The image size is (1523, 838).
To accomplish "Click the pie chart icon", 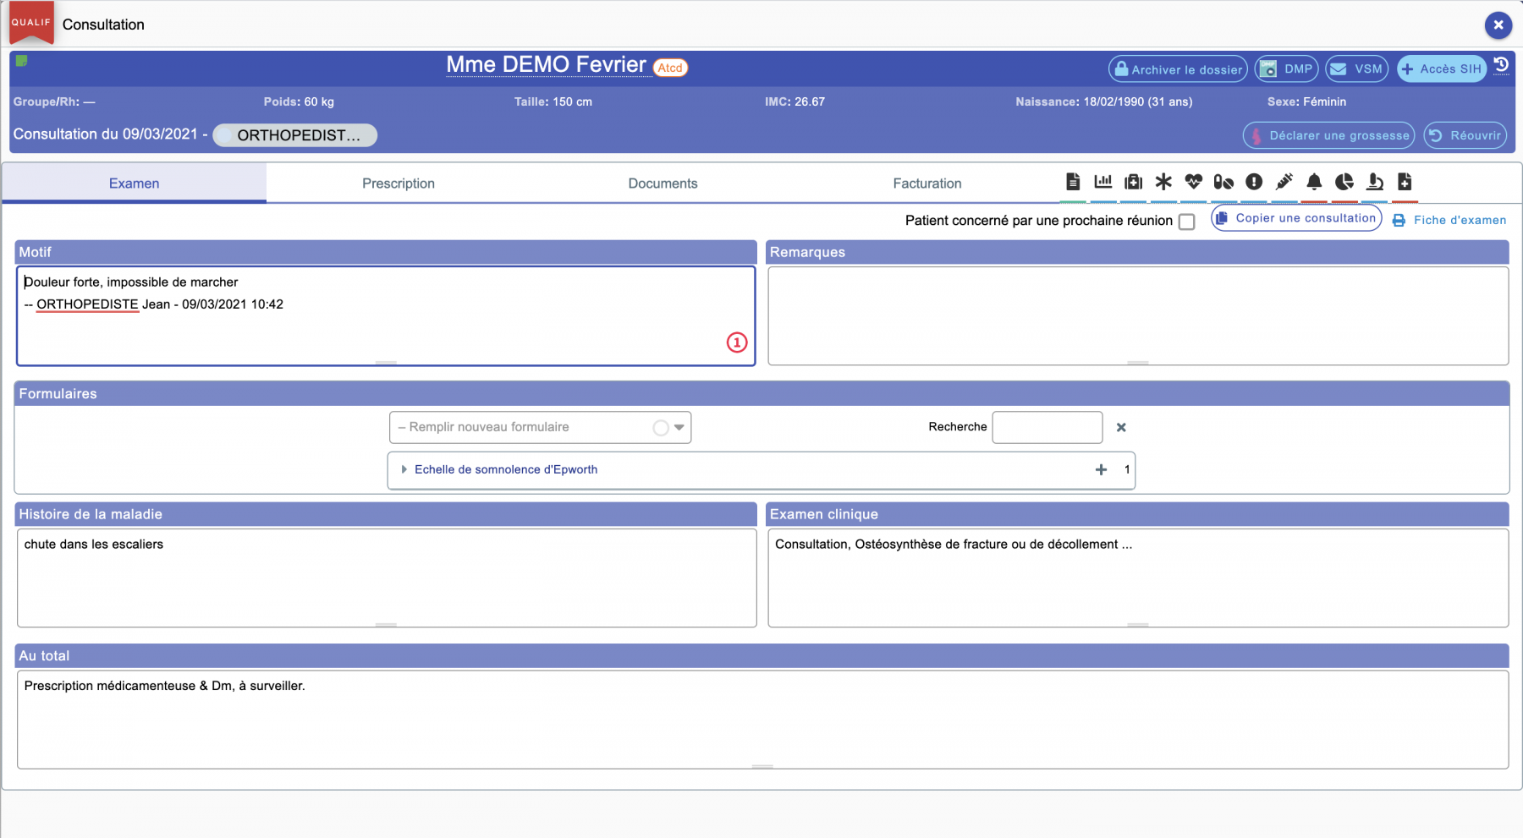I will click(x=1344, y=182).
